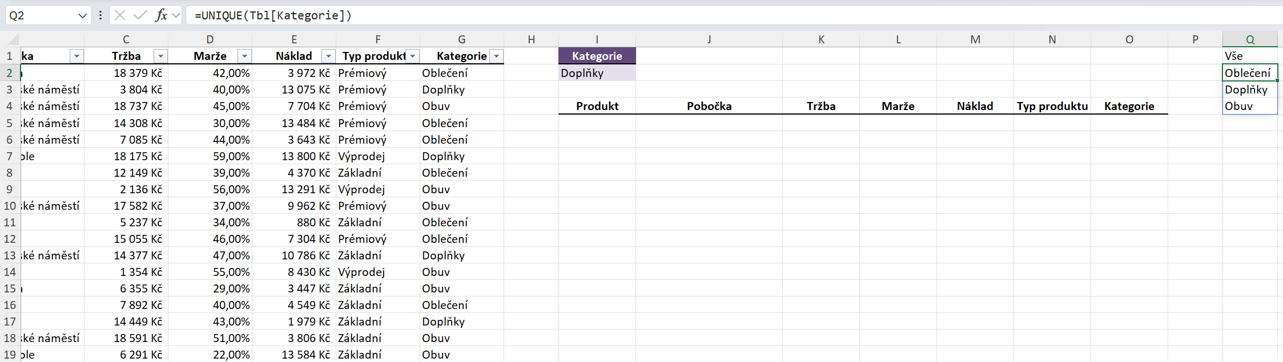Click the Enter checkmark icon in formula bar
The height and width of the screenshot is (362, 1283).
pyautogui.click(x=140, y=15)
